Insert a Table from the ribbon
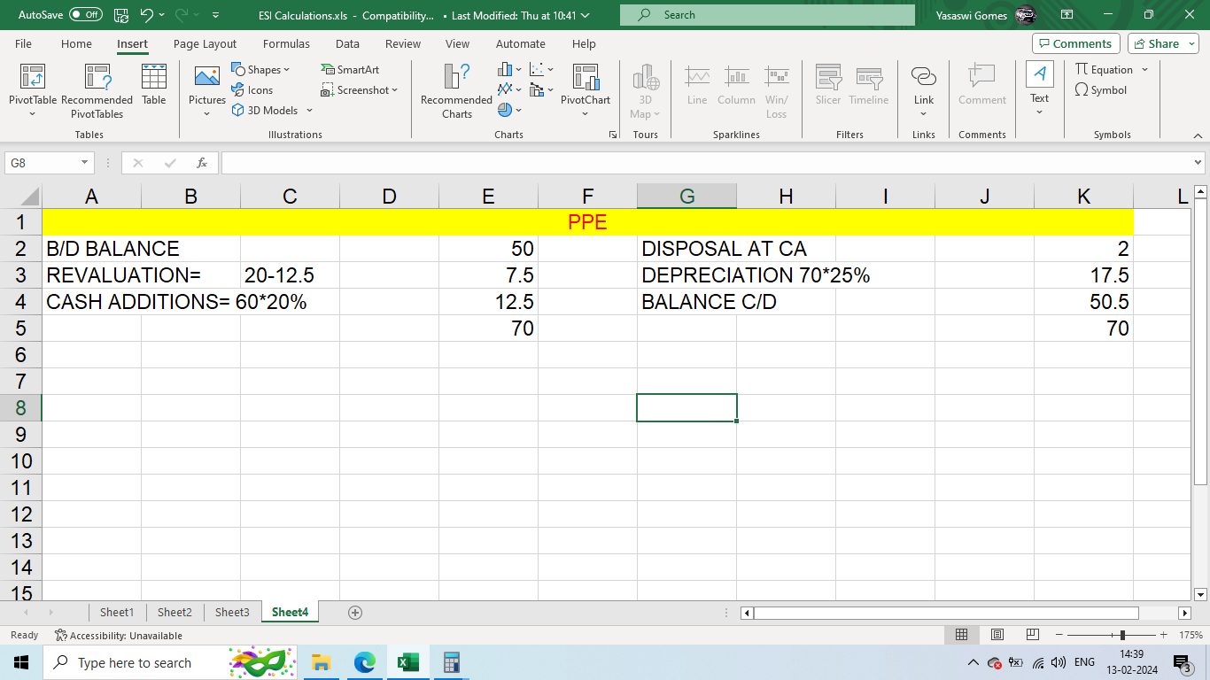 coord(154,78)
